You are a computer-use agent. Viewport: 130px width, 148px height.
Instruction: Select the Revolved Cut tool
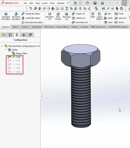coord(67,16)
